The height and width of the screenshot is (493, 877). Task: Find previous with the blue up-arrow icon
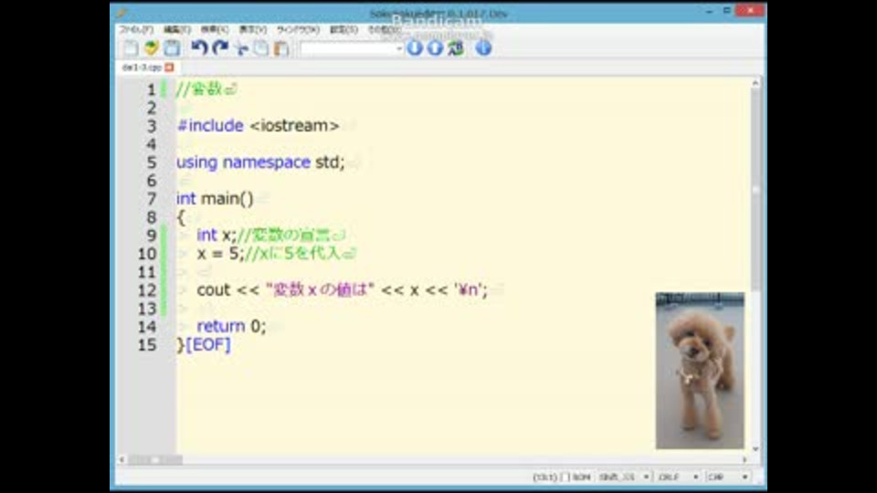click(435, 48)
